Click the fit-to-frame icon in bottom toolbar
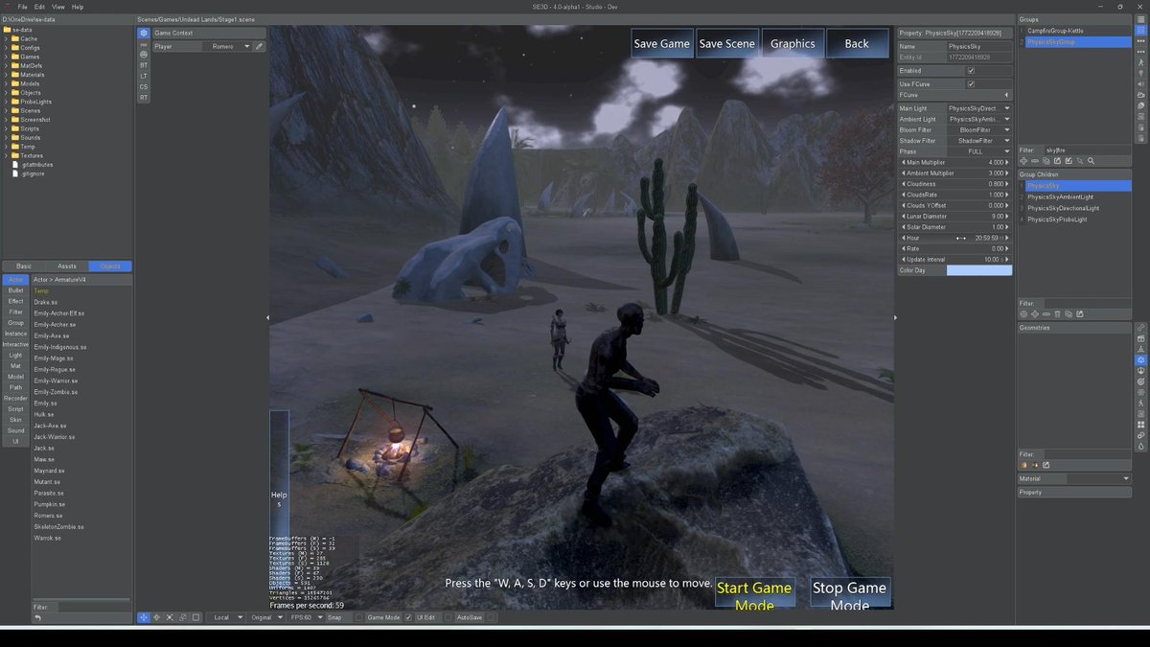The width and height of the screenshot is (1150, 647). click(x=170, y=617)
